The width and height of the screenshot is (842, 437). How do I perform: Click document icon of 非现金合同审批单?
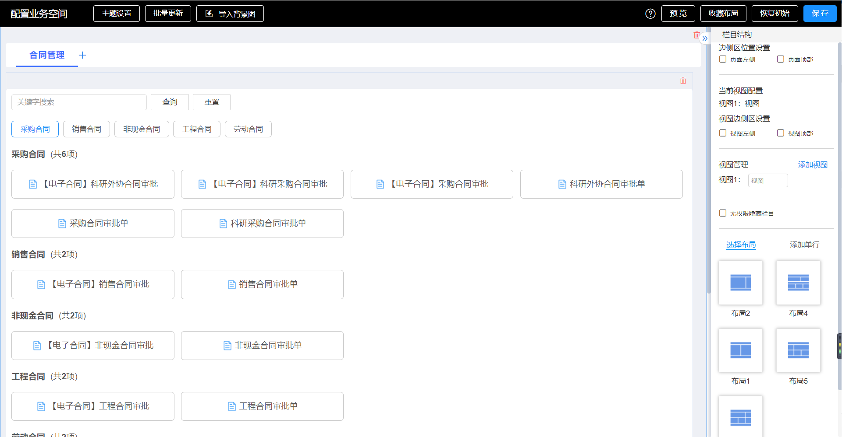227,346
